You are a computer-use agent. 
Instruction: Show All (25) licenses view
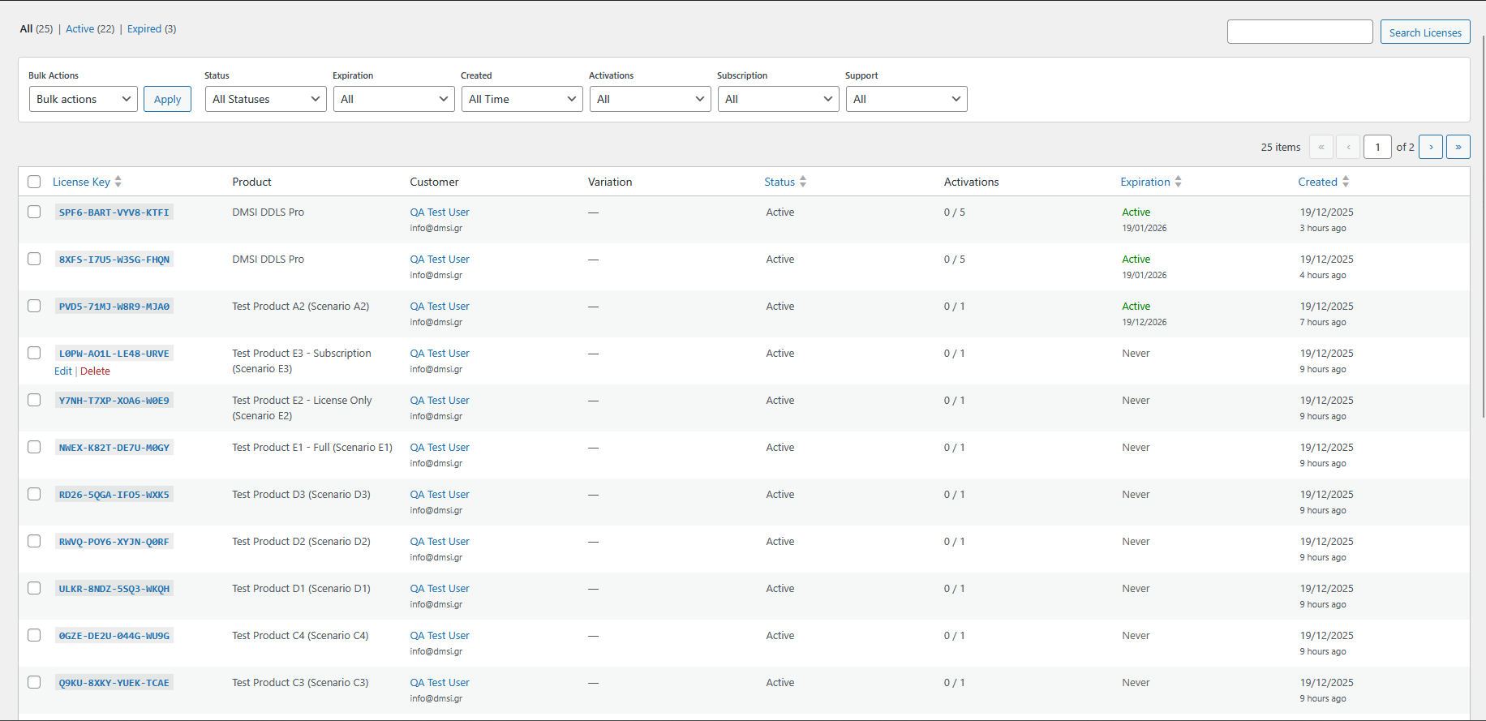[37, 28]
